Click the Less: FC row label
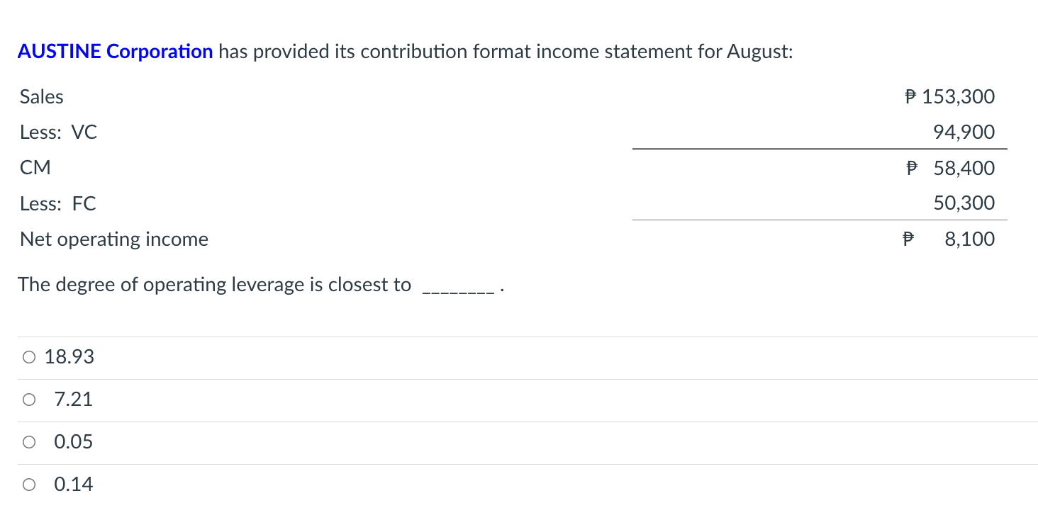1038x520 pixels. coord(57,203)
